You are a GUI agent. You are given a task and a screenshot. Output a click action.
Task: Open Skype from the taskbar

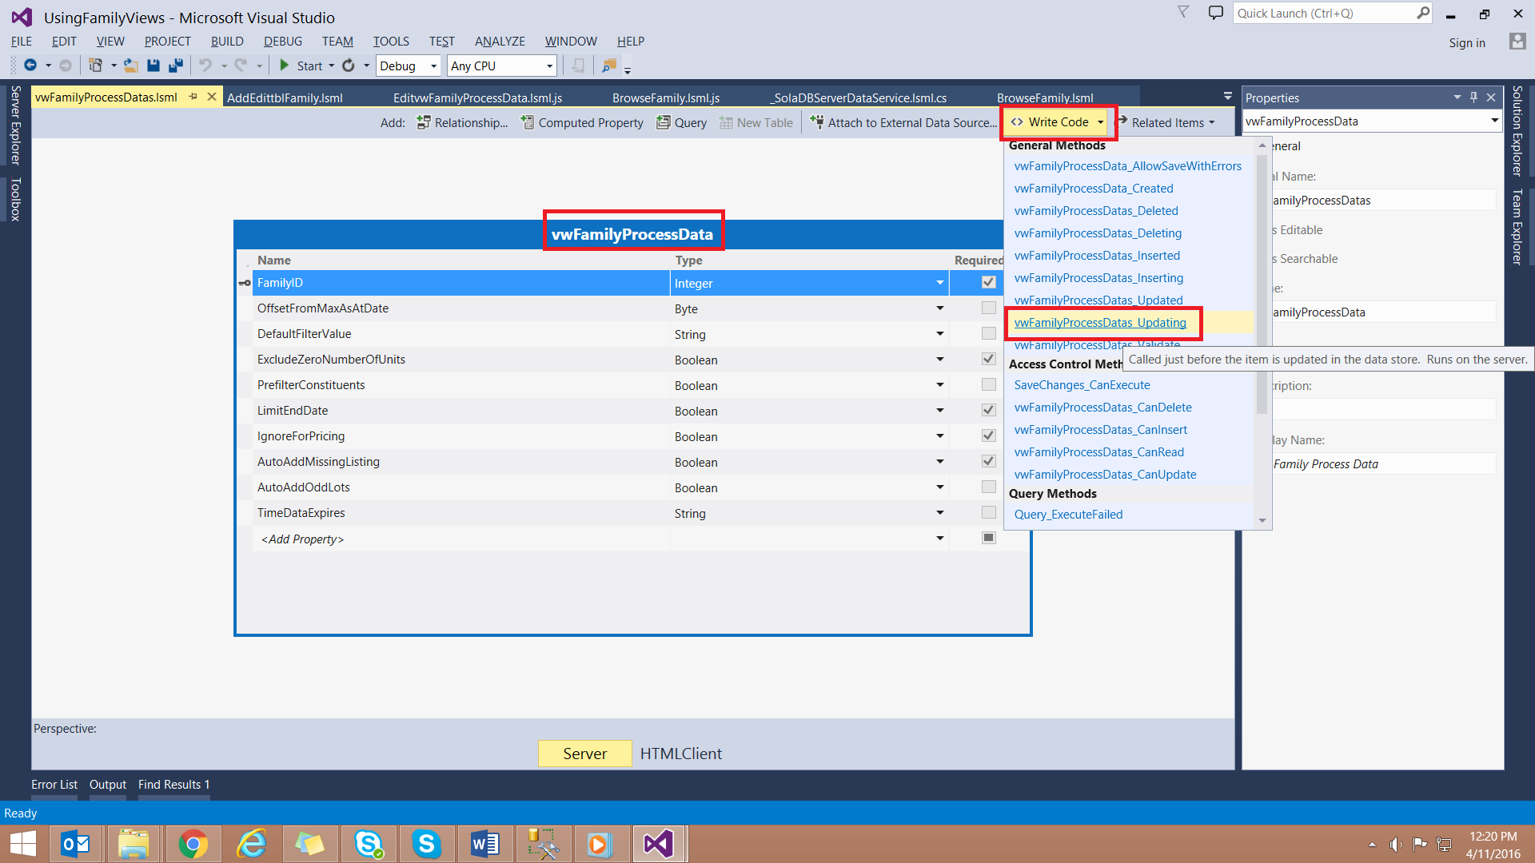(x=426, y=844)
